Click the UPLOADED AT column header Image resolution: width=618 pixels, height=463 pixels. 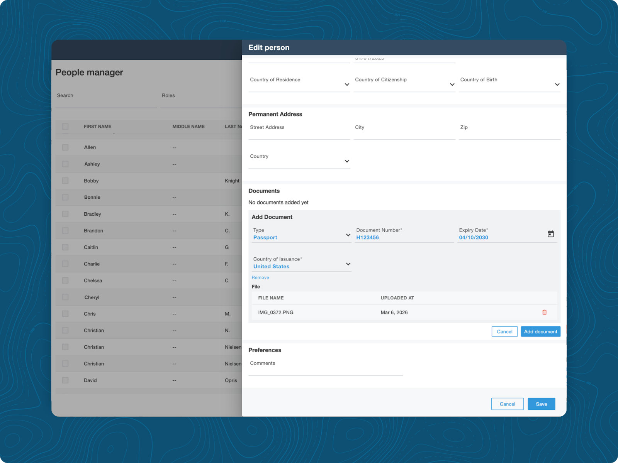(x=397, y=298)
